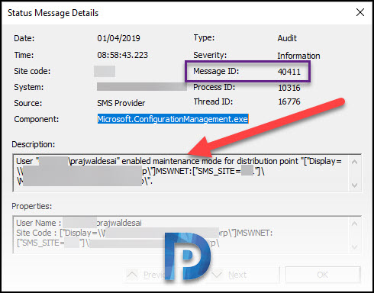The image size is (374, 293).
Task: Click the Thread ID value 16776
Action: [289, 101]
